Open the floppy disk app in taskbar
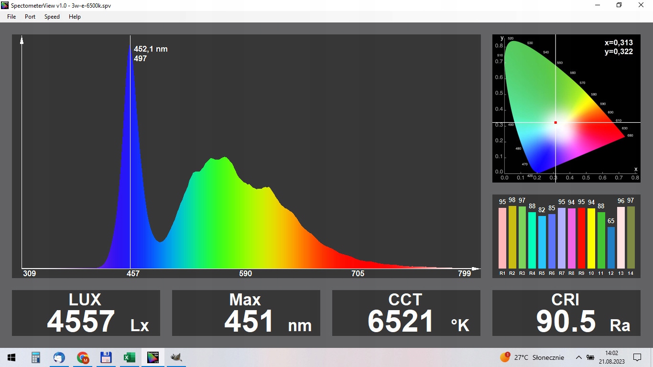 click(106, 357)
